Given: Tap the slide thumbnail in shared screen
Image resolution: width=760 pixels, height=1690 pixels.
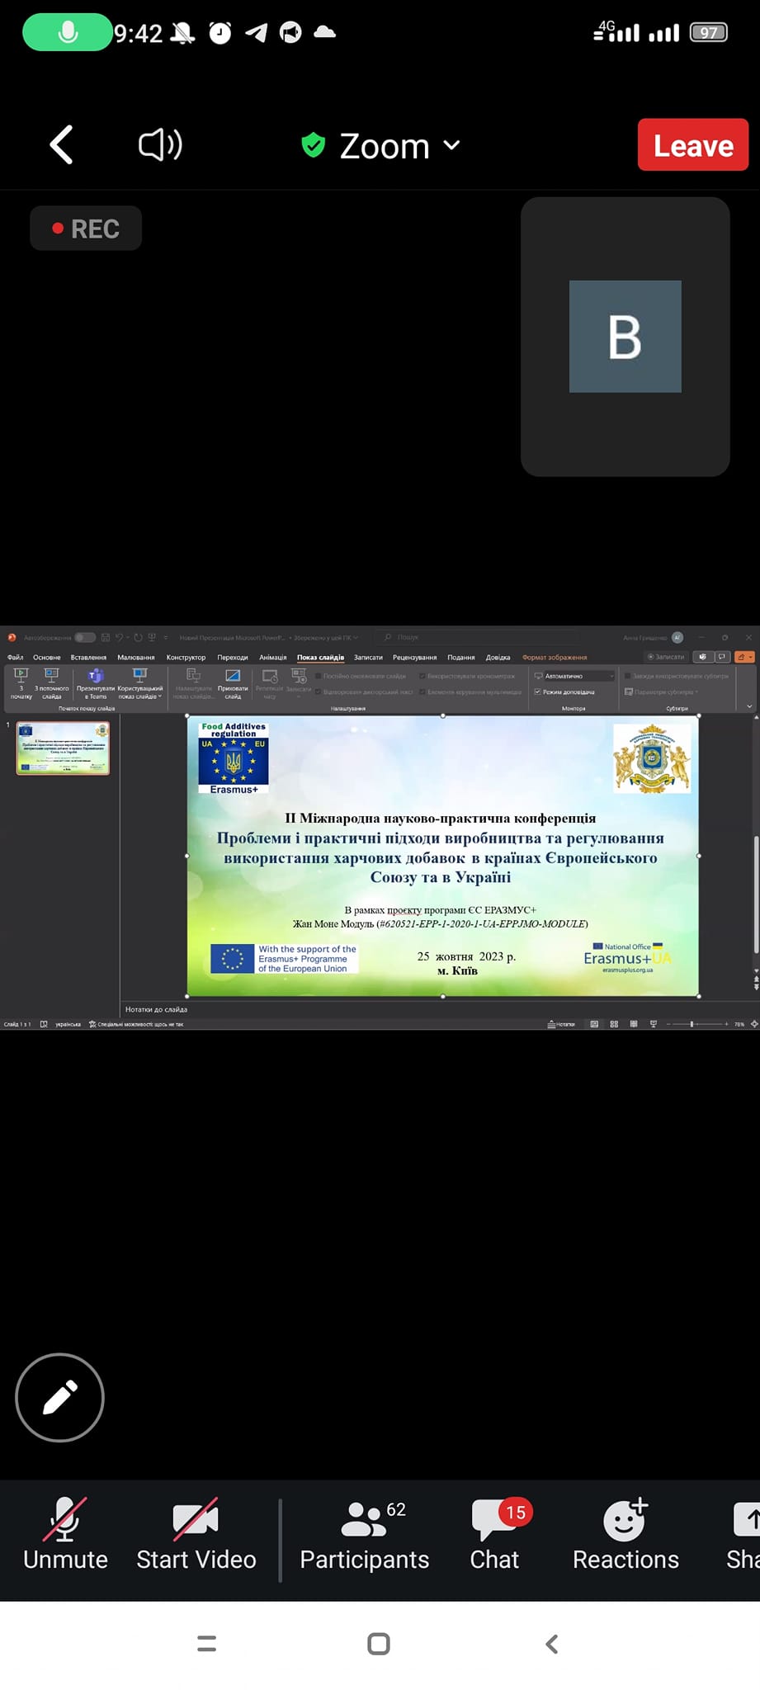Looking at the screenshot, I should pyautogui.click(x=63, y=748).
